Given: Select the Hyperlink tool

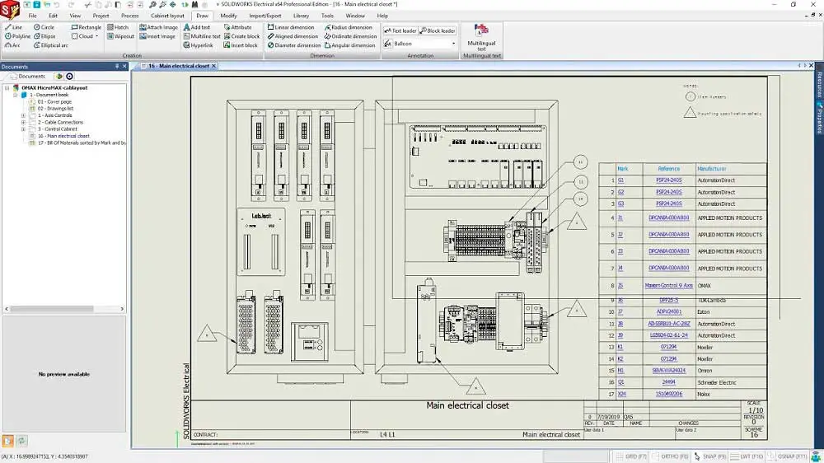Looking at the screenshot, I should pos(197,45).
